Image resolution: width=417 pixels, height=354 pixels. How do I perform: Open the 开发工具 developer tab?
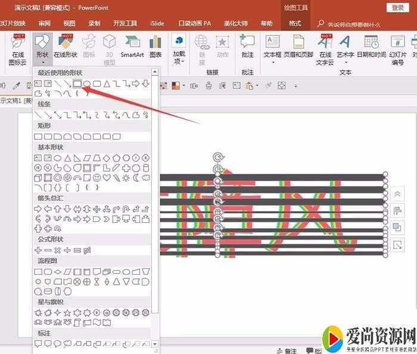[125, 23]
